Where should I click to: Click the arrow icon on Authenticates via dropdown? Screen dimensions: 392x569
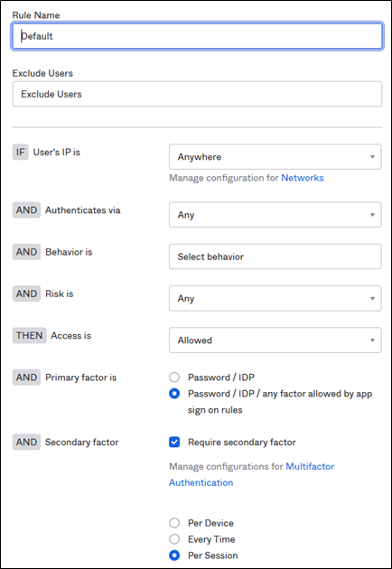372,215
